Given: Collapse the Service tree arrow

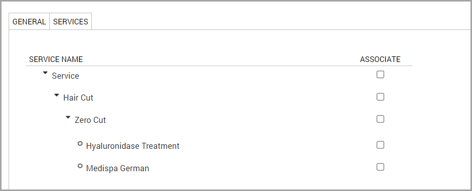Looking at the screenshot, I should [x=45, y=73].
